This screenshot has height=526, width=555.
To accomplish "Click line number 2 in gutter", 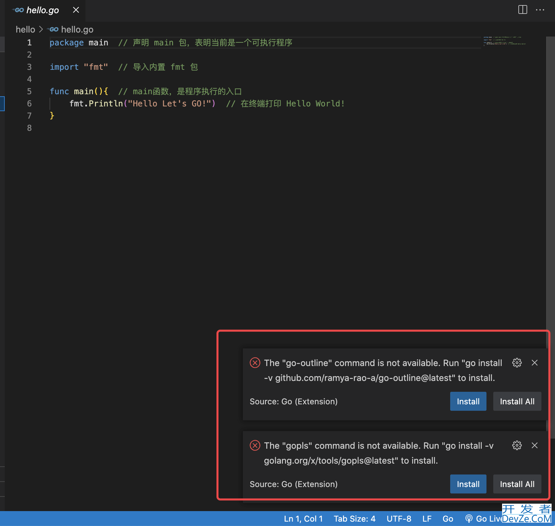I will [30, 55].
